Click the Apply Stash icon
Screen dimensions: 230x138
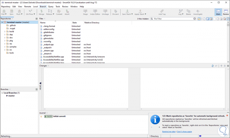point(140,12)
